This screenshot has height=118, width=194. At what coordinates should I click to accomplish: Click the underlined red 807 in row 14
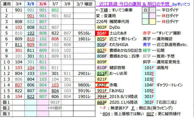coord(19,85)
